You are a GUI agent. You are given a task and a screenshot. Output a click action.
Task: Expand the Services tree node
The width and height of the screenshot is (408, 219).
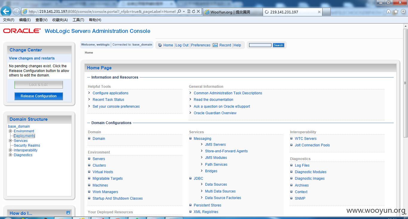point(10,140)
